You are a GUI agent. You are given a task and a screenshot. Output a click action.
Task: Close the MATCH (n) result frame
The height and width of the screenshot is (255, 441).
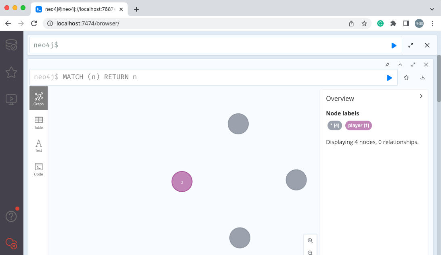426,65
